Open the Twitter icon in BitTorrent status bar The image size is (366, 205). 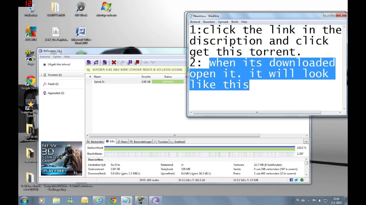(x=296, y=180)
